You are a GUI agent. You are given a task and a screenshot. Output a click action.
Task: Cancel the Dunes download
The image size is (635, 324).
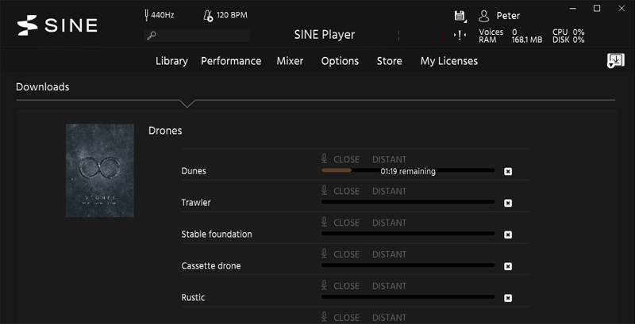tap(508, 171)
